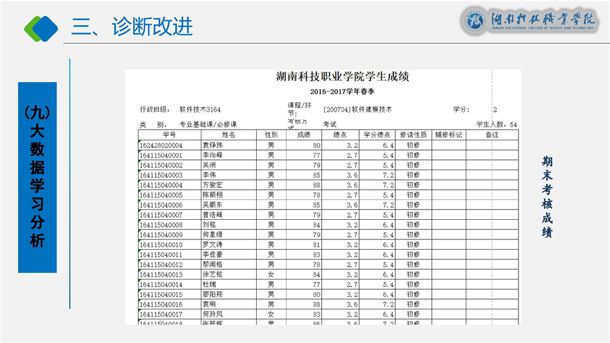Click the course name '[200704]软件建模技术'
This screenshot has width=610, height=343.
358,109
